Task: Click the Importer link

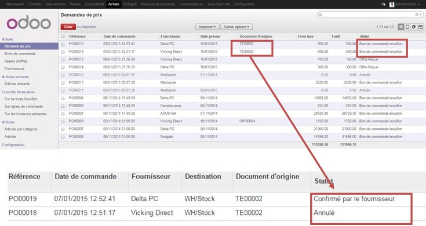Action: (89, 27)
